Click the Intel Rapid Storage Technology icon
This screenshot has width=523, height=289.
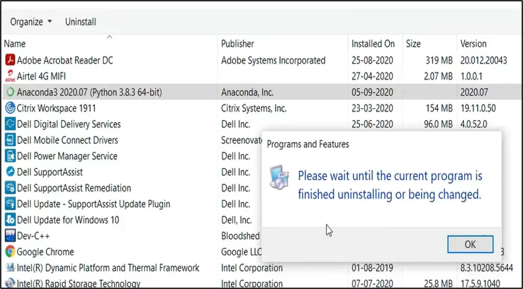coord(10,283)
